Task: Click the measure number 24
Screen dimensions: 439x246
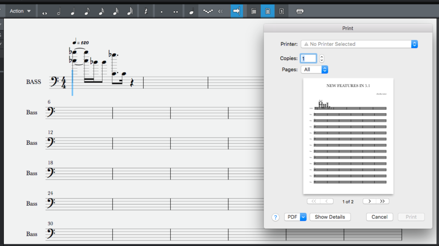Action: (x=51, y=193)
